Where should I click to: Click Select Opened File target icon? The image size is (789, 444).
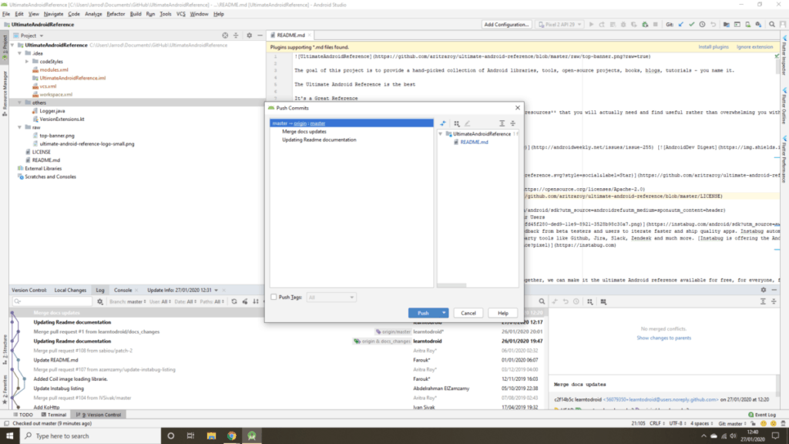225,35
